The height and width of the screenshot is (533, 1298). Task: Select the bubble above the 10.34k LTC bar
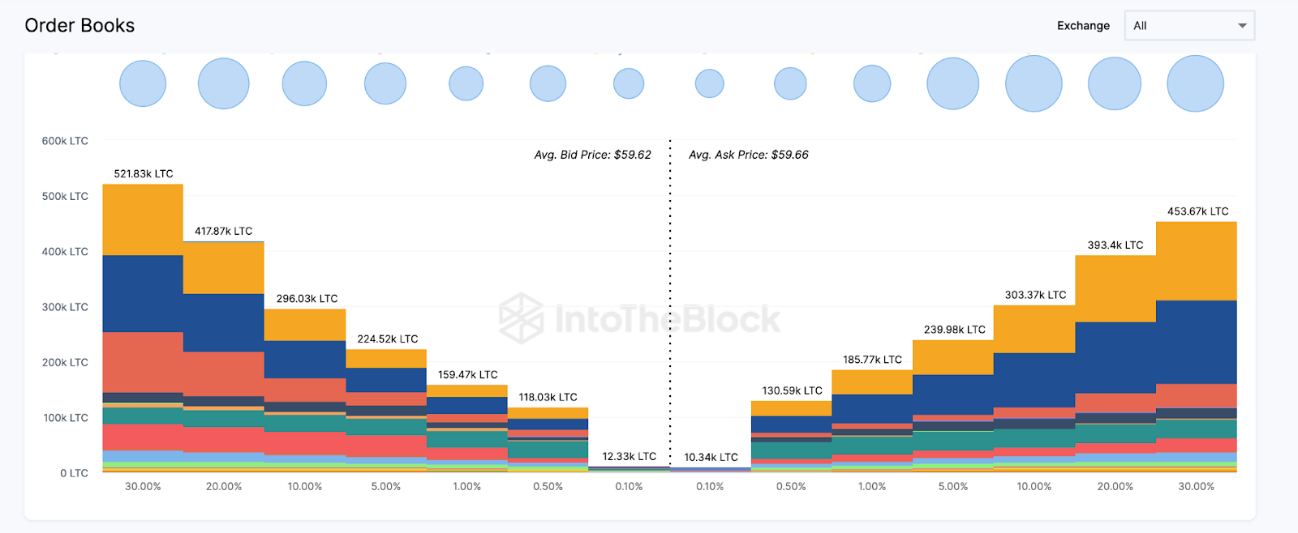pyautogui.click(x=710, y=83)
